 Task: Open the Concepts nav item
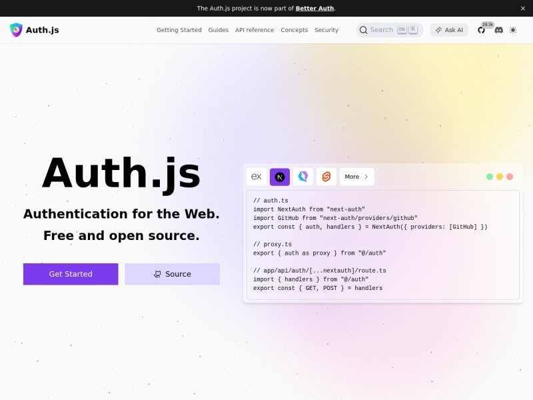pyautogui.click(x=294, y=30)
